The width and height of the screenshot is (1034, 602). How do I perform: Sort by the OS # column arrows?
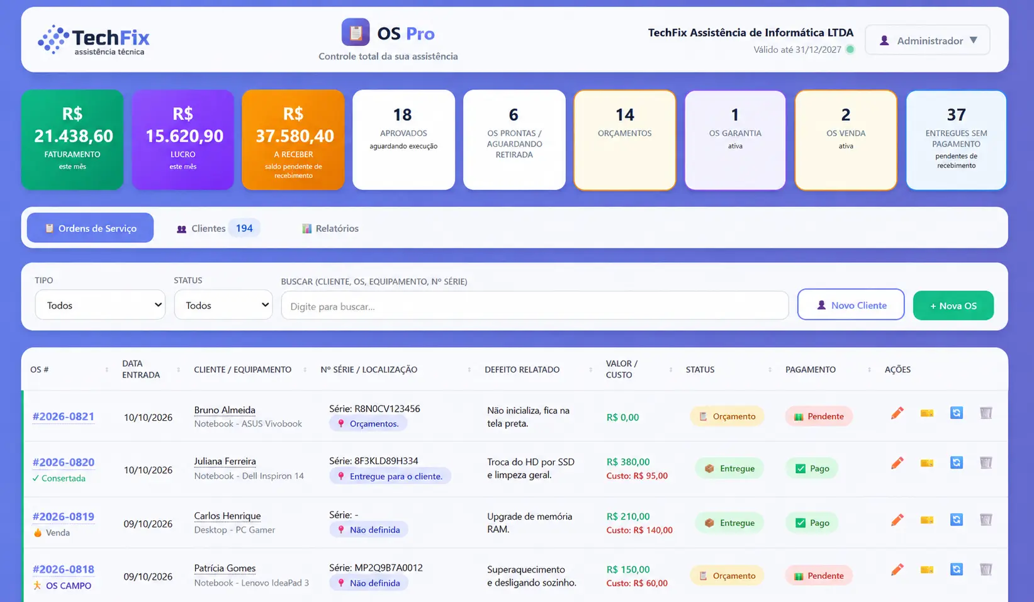(x=106, y=370)
